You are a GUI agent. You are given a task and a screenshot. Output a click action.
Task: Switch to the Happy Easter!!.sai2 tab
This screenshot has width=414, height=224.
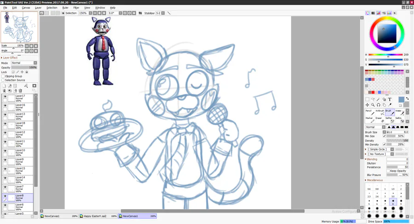pyautogui.click(x=98, y=216)
